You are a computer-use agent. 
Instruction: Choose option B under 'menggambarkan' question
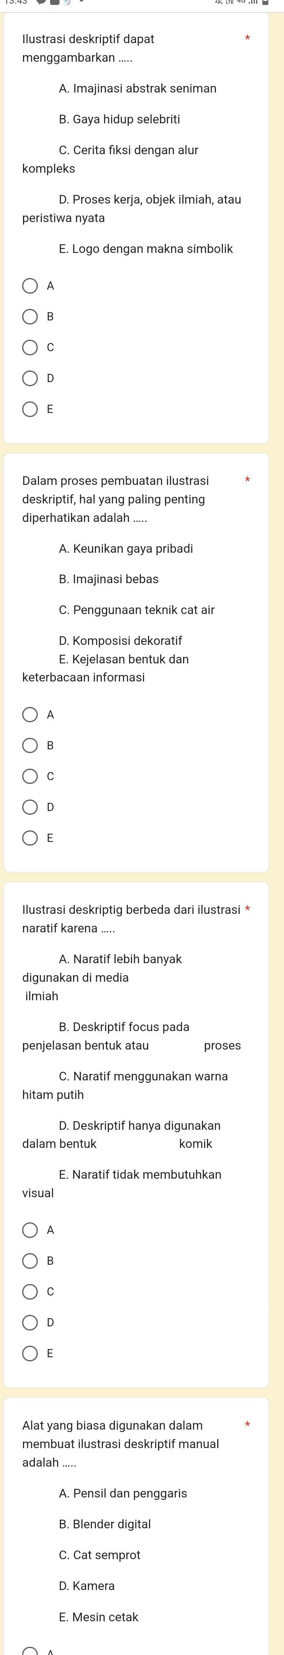coord(30,317)
